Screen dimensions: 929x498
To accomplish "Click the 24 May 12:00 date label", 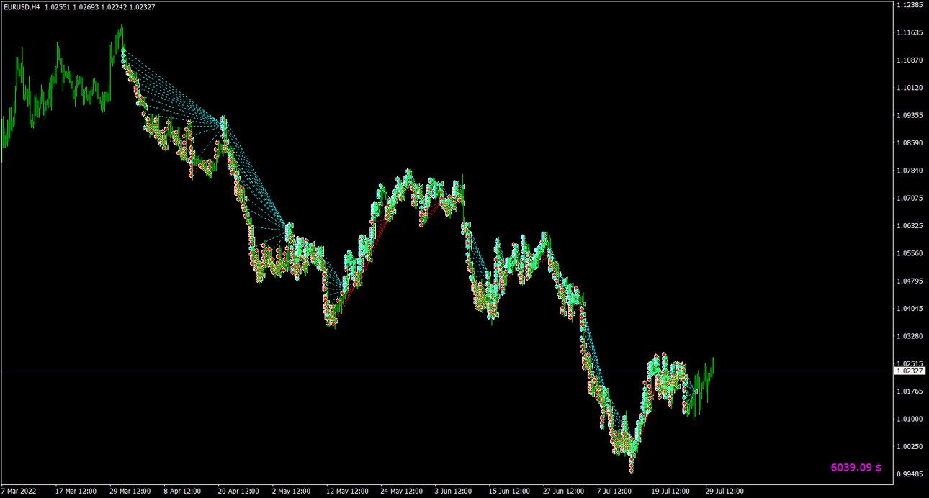I will [x=401, y=492].
